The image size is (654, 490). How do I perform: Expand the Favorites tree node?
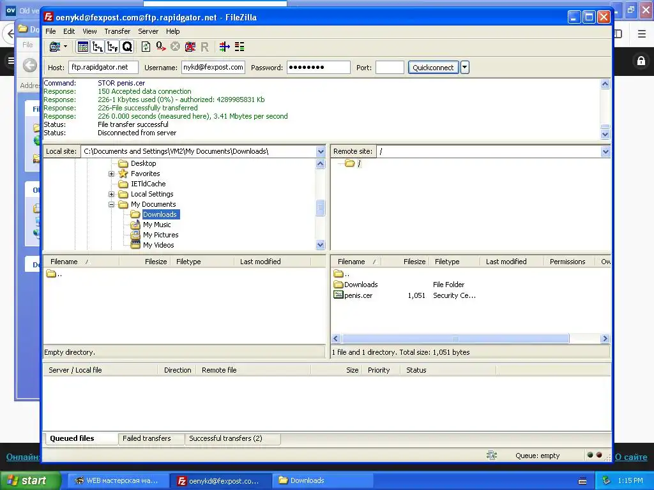111,174
